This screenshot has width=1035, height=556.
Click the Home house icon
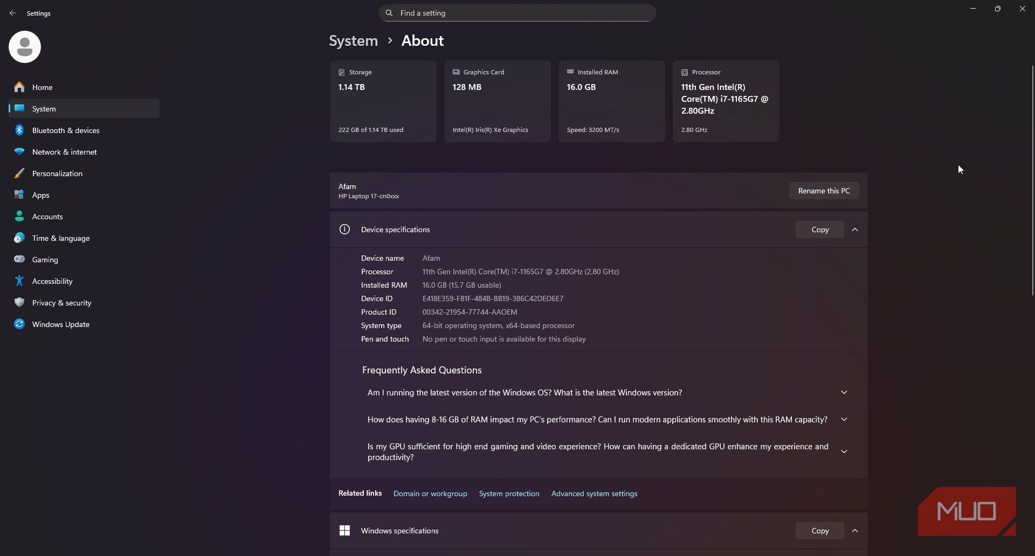coord(19,87)
